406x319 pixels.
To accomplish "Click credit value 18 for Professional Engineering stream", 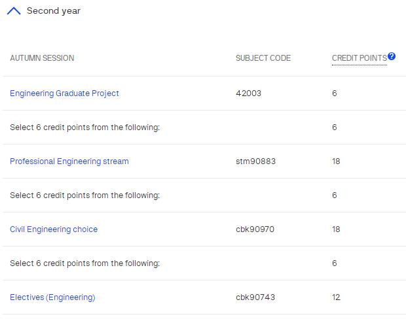I will (x=336, y=161).
